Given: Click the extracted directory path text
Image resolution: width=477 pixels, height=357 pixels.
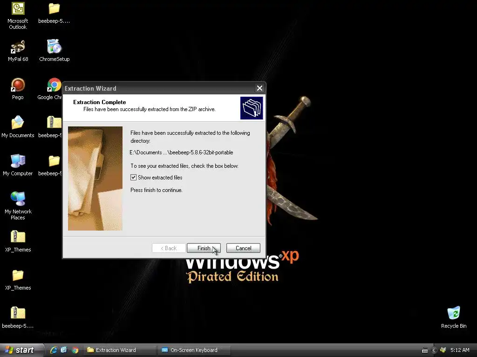Looking at the screenshot, I should pyautogui.click(x=181, y=152).
